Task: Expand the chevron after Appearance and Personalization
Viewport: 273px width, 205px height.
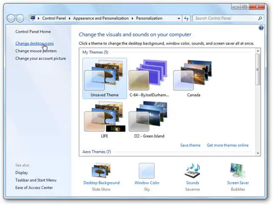Action: 132,19
